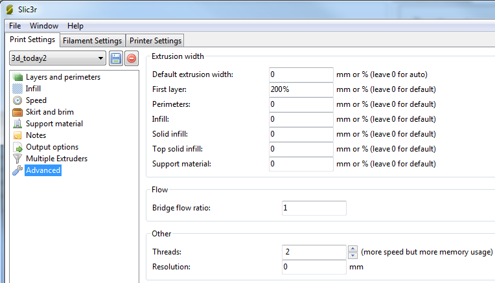Click the Bridge flow ratio input field
The height and width of the screenshot is (283, 495).
pos(314,208)
